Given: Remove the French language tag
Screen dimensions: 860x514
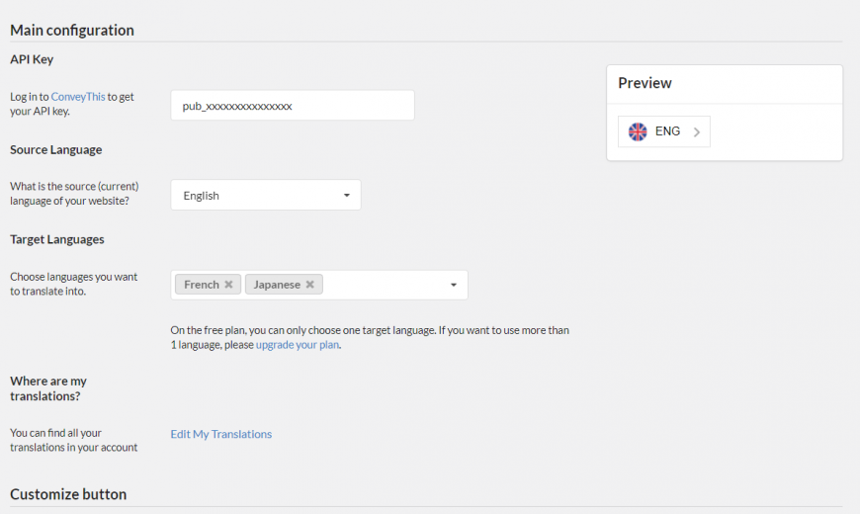Looking at the screenshot, I should coord(228,284).
